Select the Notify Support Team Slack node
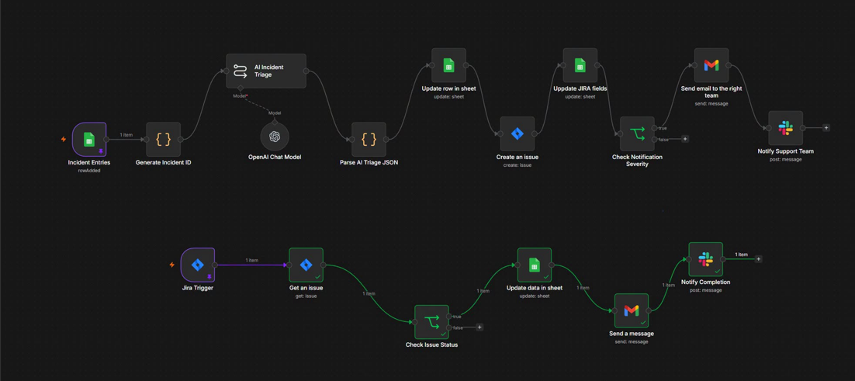Screen dimensions: 855x381 (x=785, y=128)
